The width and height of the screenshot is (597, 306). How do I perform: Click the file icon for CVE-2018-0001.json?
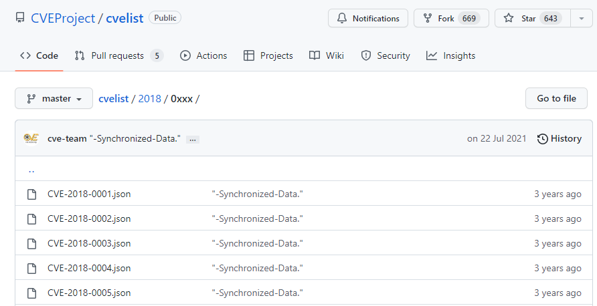pos(32,194)
